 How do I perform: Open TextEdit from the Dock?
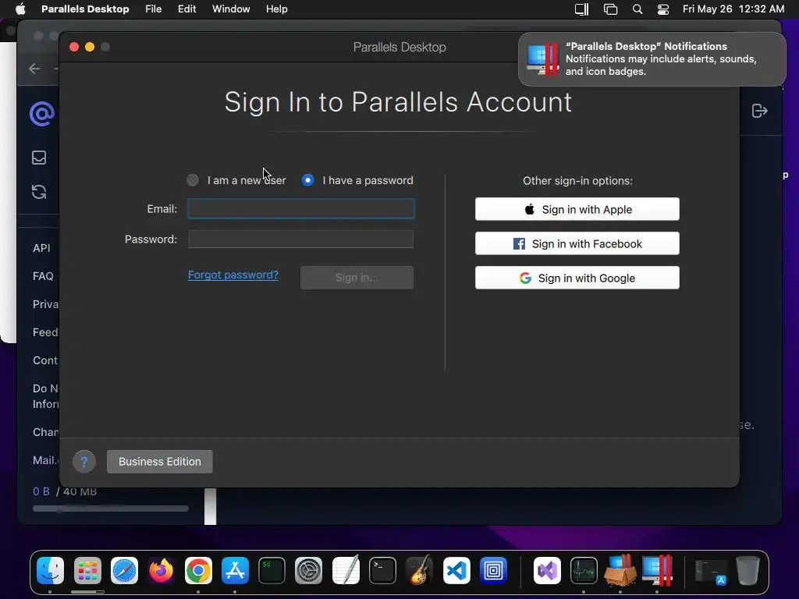[x=346, y=570]
